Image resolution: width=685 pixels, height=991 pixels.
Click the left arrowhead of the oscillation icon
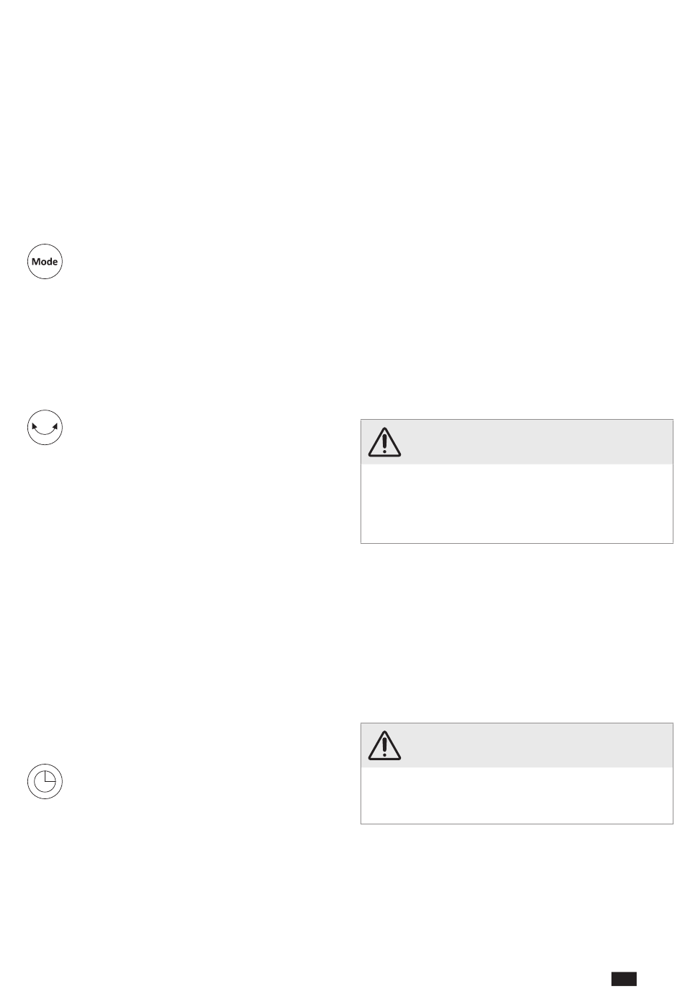[35, 426]
